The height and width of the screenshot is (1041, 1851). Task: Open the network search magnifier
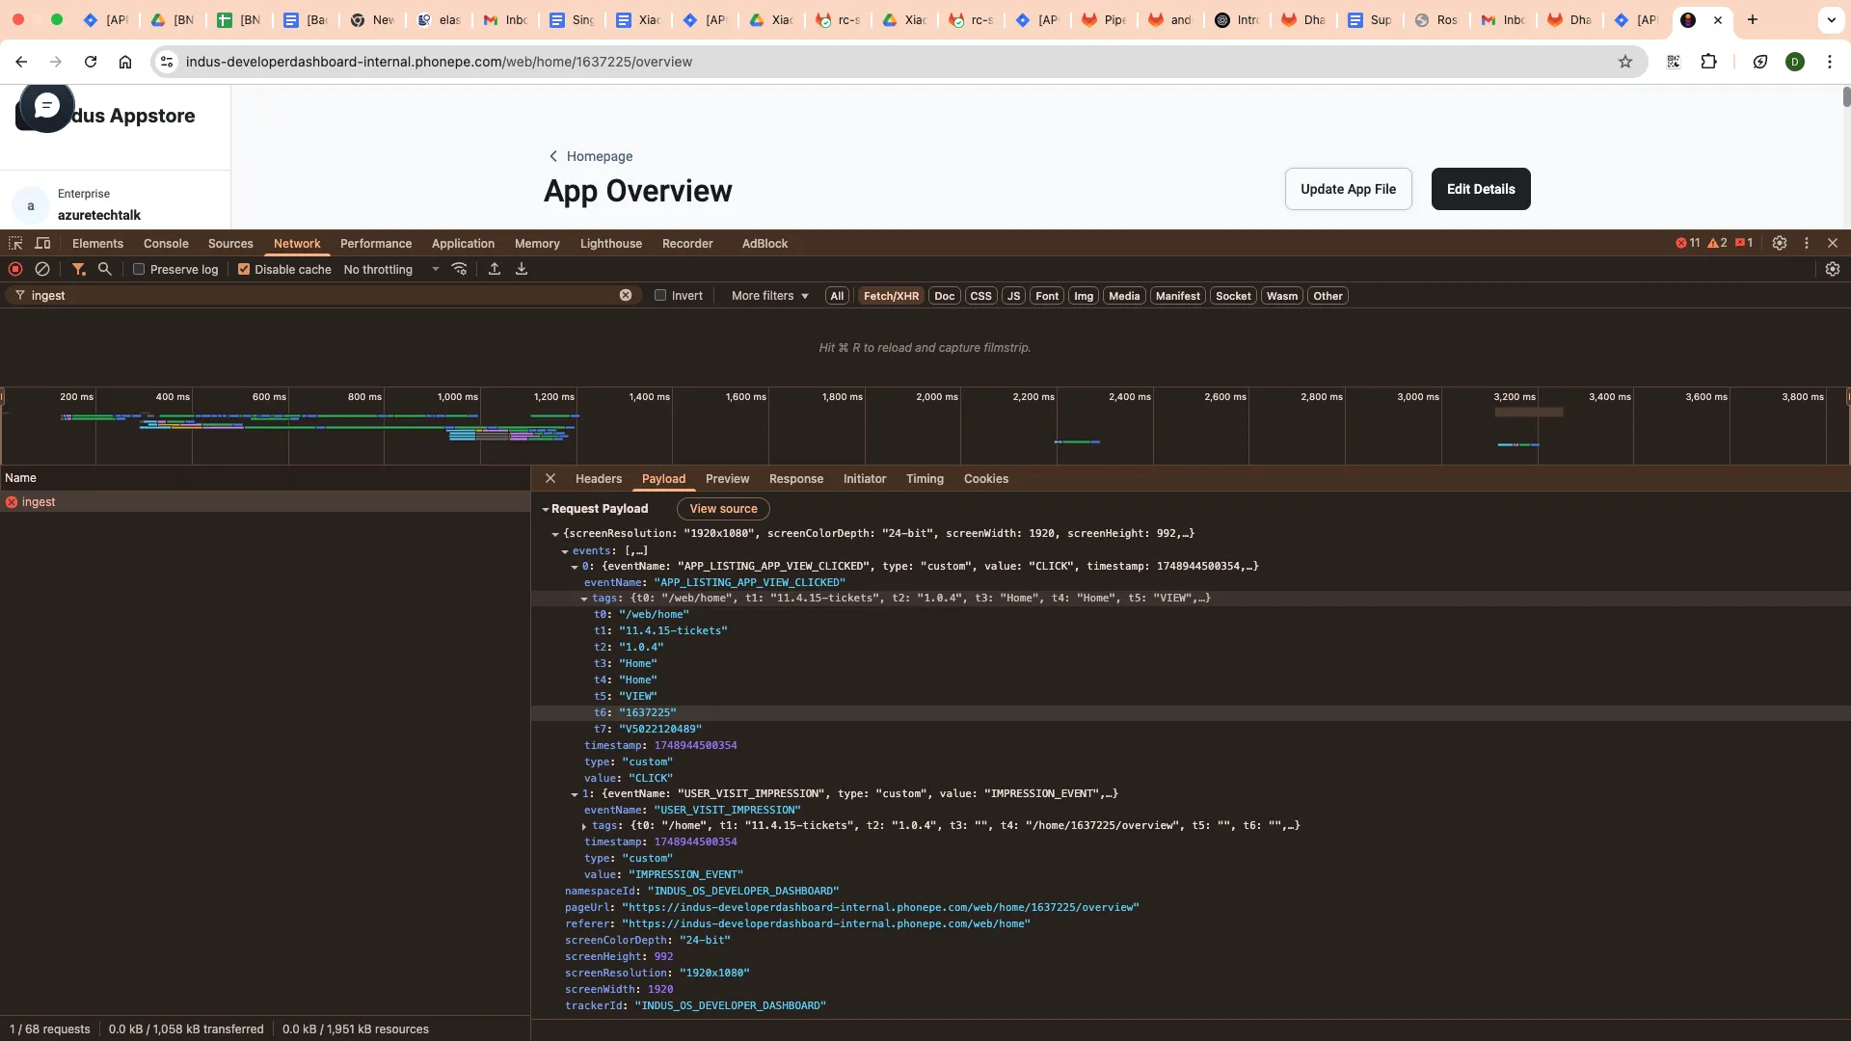[x=105, y=270]
